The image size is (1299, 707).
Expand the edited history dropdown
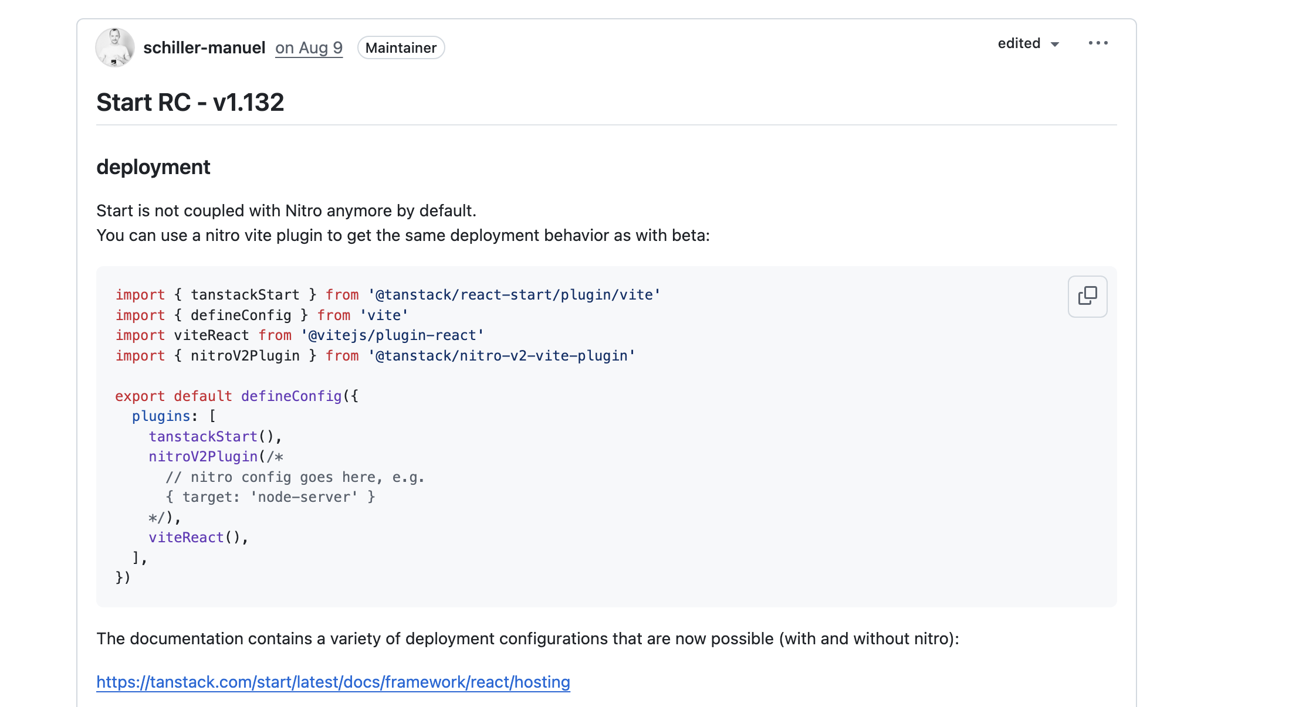point(1028,44)
